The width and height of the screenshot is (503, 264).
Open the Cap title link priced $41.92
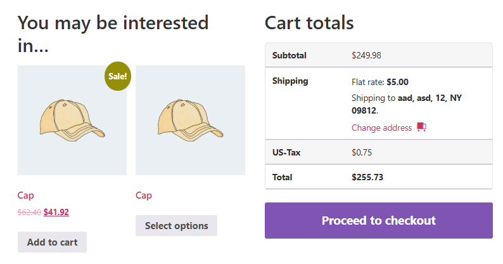(26, 195)
